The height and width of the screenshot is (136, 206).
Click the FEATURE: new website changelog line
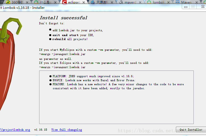118,86
